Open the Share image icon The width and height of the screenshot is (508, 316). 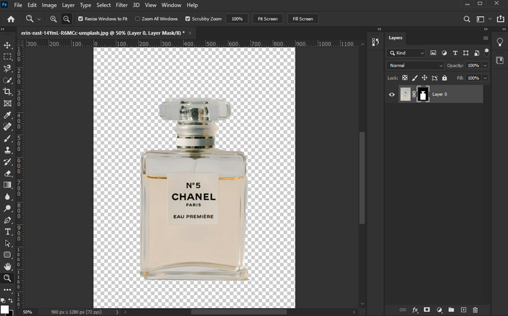[x=500, y=19]
